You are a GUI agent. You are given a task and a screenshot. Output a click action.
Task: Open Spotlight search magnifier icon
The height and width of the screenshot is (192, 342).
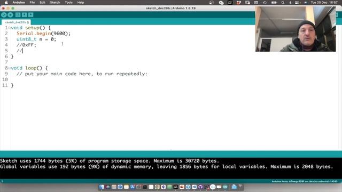(x=283, y=3)
